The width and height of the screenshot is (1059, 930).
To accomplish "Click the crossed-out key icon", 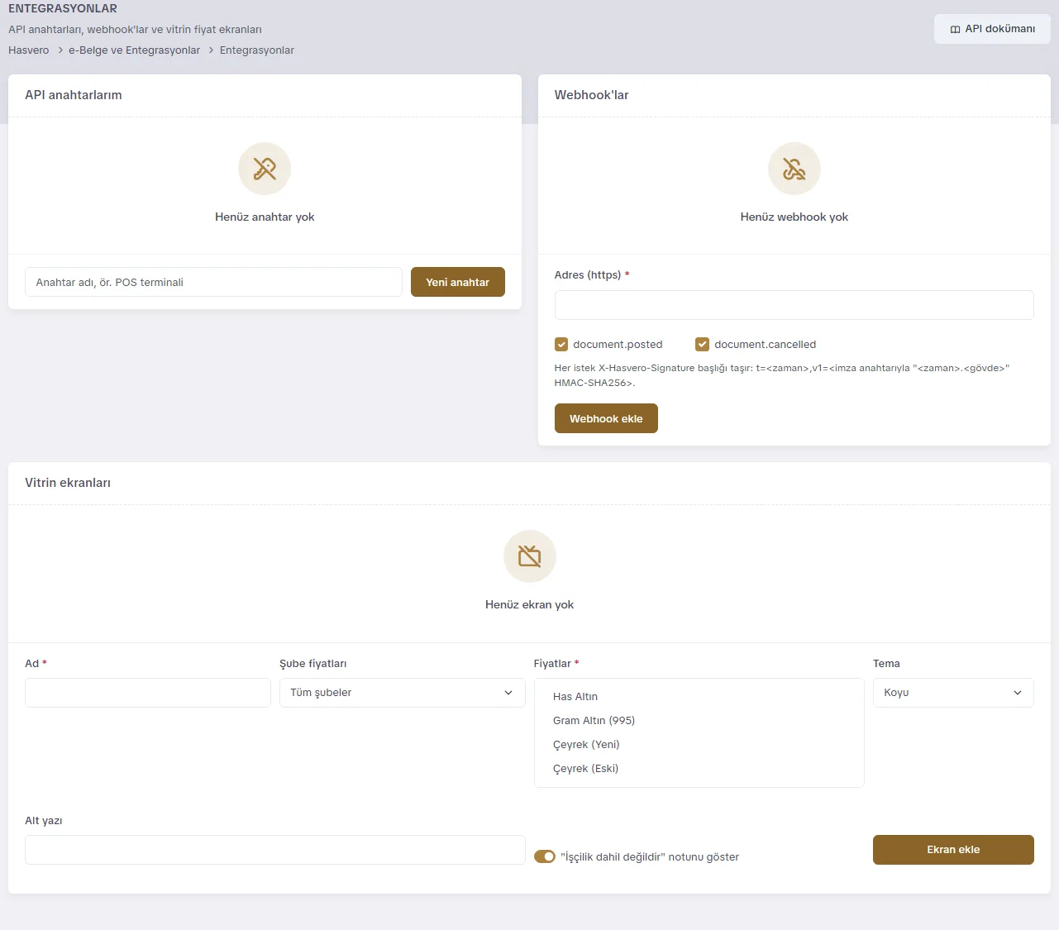I will click(x=265, y=169).
